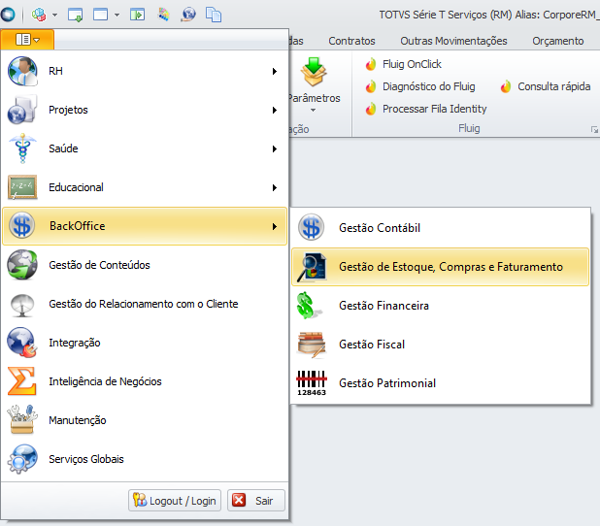Click the Educacional chalkboard icon
Viewport: 600px width, 526px height.
pos(22,187)
